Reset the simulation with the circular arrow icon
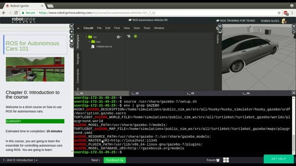 point(294,32)
